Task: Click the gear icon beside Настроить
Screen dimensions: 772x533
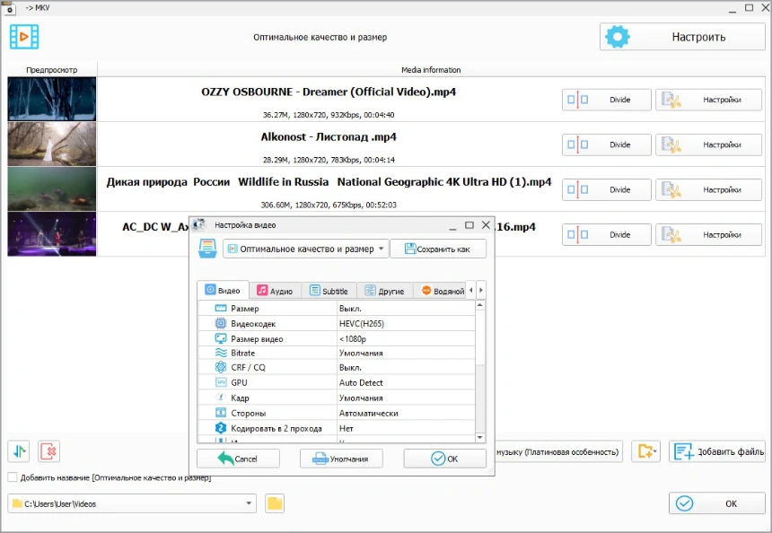Action: [618, 37]
